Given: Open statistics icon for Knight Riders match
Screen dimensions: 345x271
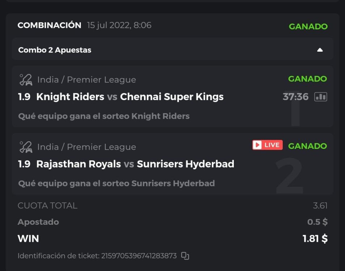Looking at the screenshot, I should (320, 97).
